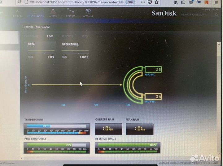Click the PBW ENDURANCE label
This screenshot has height=166, width=223.
pyautogui.click(x=35, y=138)
